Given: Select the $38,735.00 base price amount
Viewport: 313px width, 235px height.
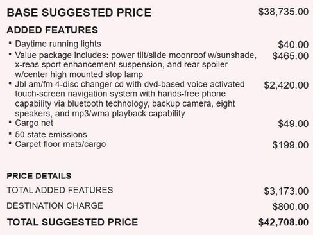Looking at the screenshot, I should tap(283, 12).
